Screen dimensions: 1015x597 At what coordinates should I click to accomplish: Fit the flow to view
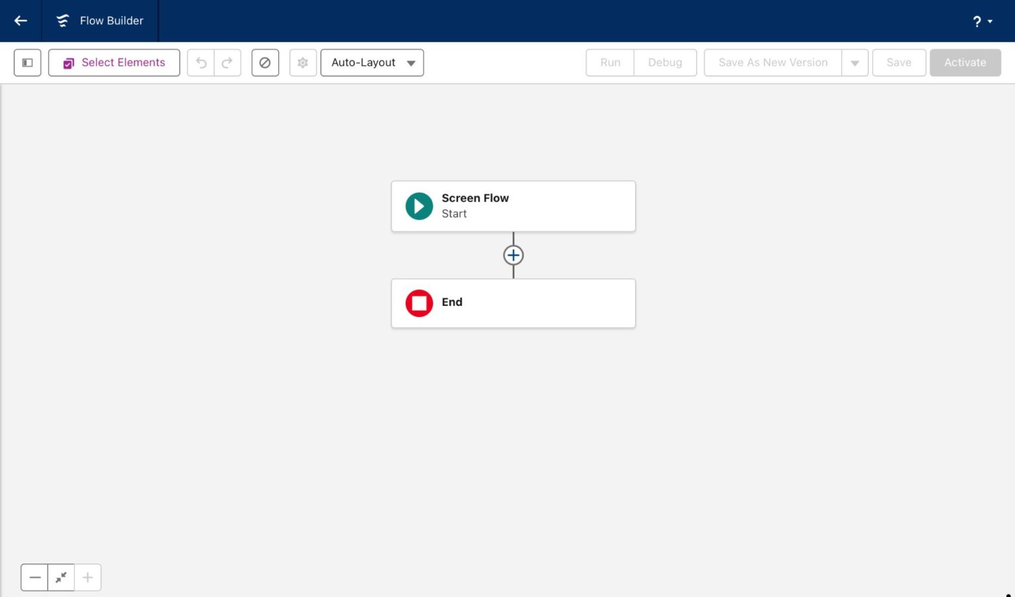click(61, 578)
